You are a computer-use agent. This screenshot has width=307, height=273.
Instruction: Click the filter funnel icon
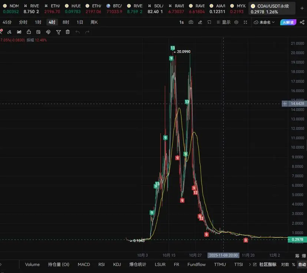(58, 32)
